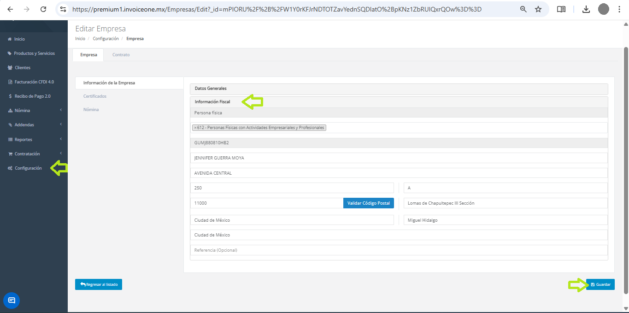Image resolution: width=629 pixels, height=313 pixels.
Task: Expand the Reportes sidebar menu
Action: coord(35,140)
